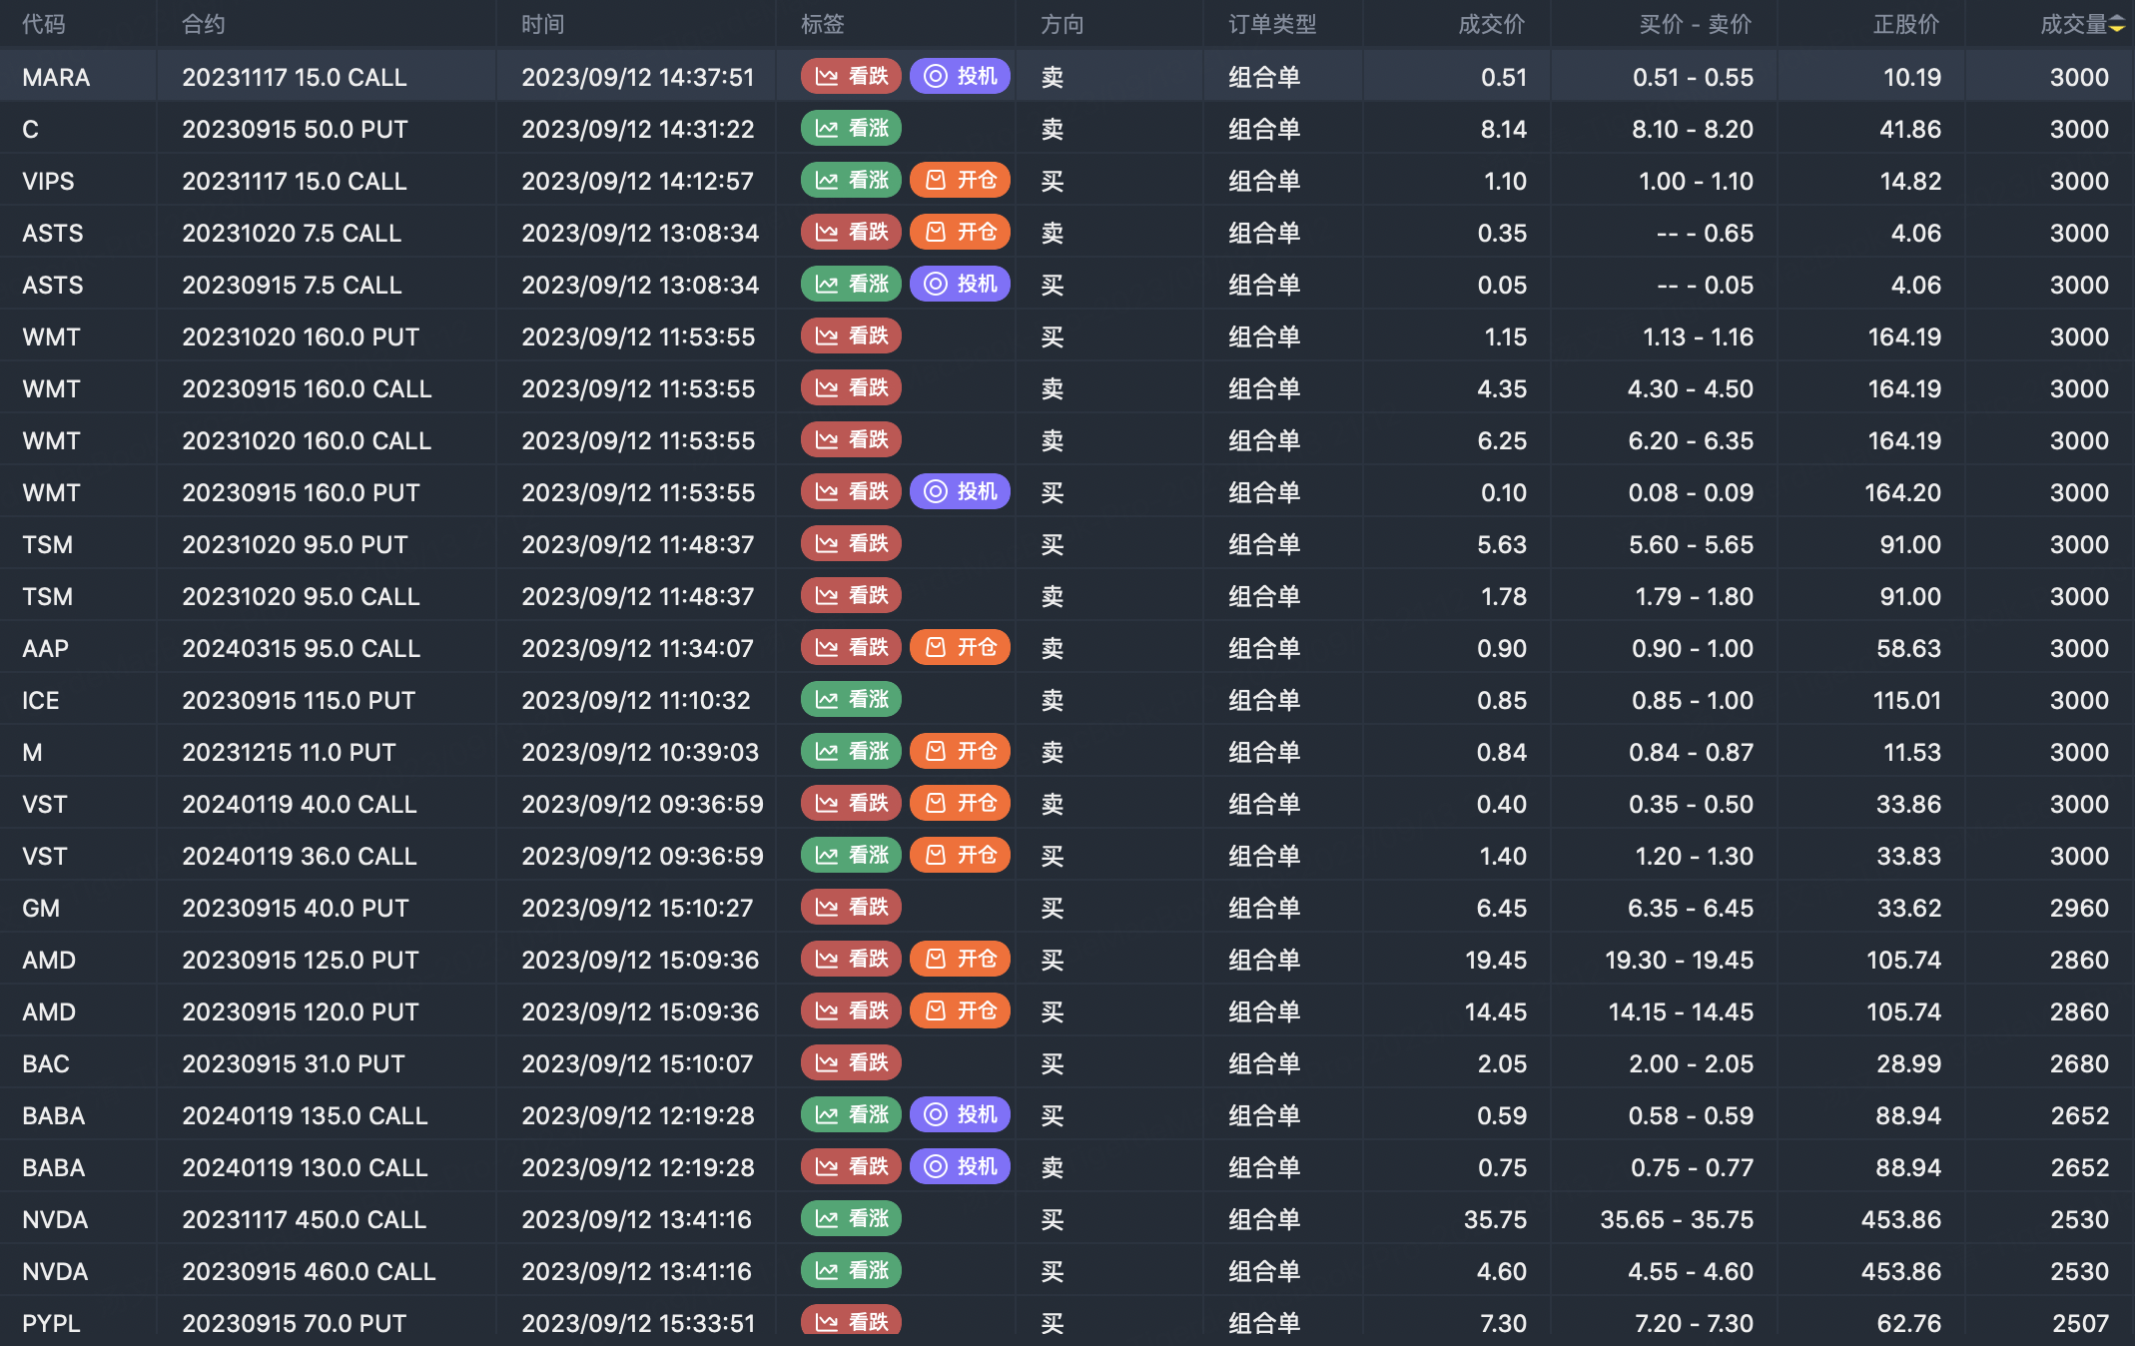Screen dimensions: 2135x1346
Task: Select the ICE 20230915 115.0 PUT contract
Action: point(298,700)
